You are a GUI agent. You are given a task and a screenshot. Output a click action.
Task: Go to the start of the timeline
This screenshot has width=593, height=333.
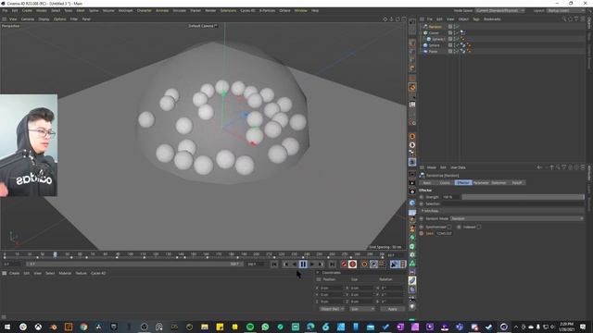274,265
